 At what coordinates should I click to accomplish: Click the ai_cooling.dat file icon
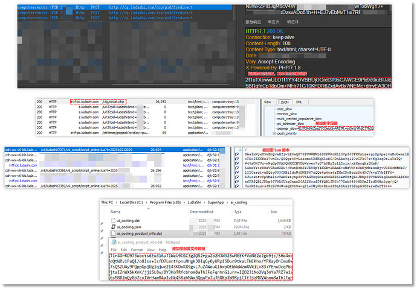point(113,222)
